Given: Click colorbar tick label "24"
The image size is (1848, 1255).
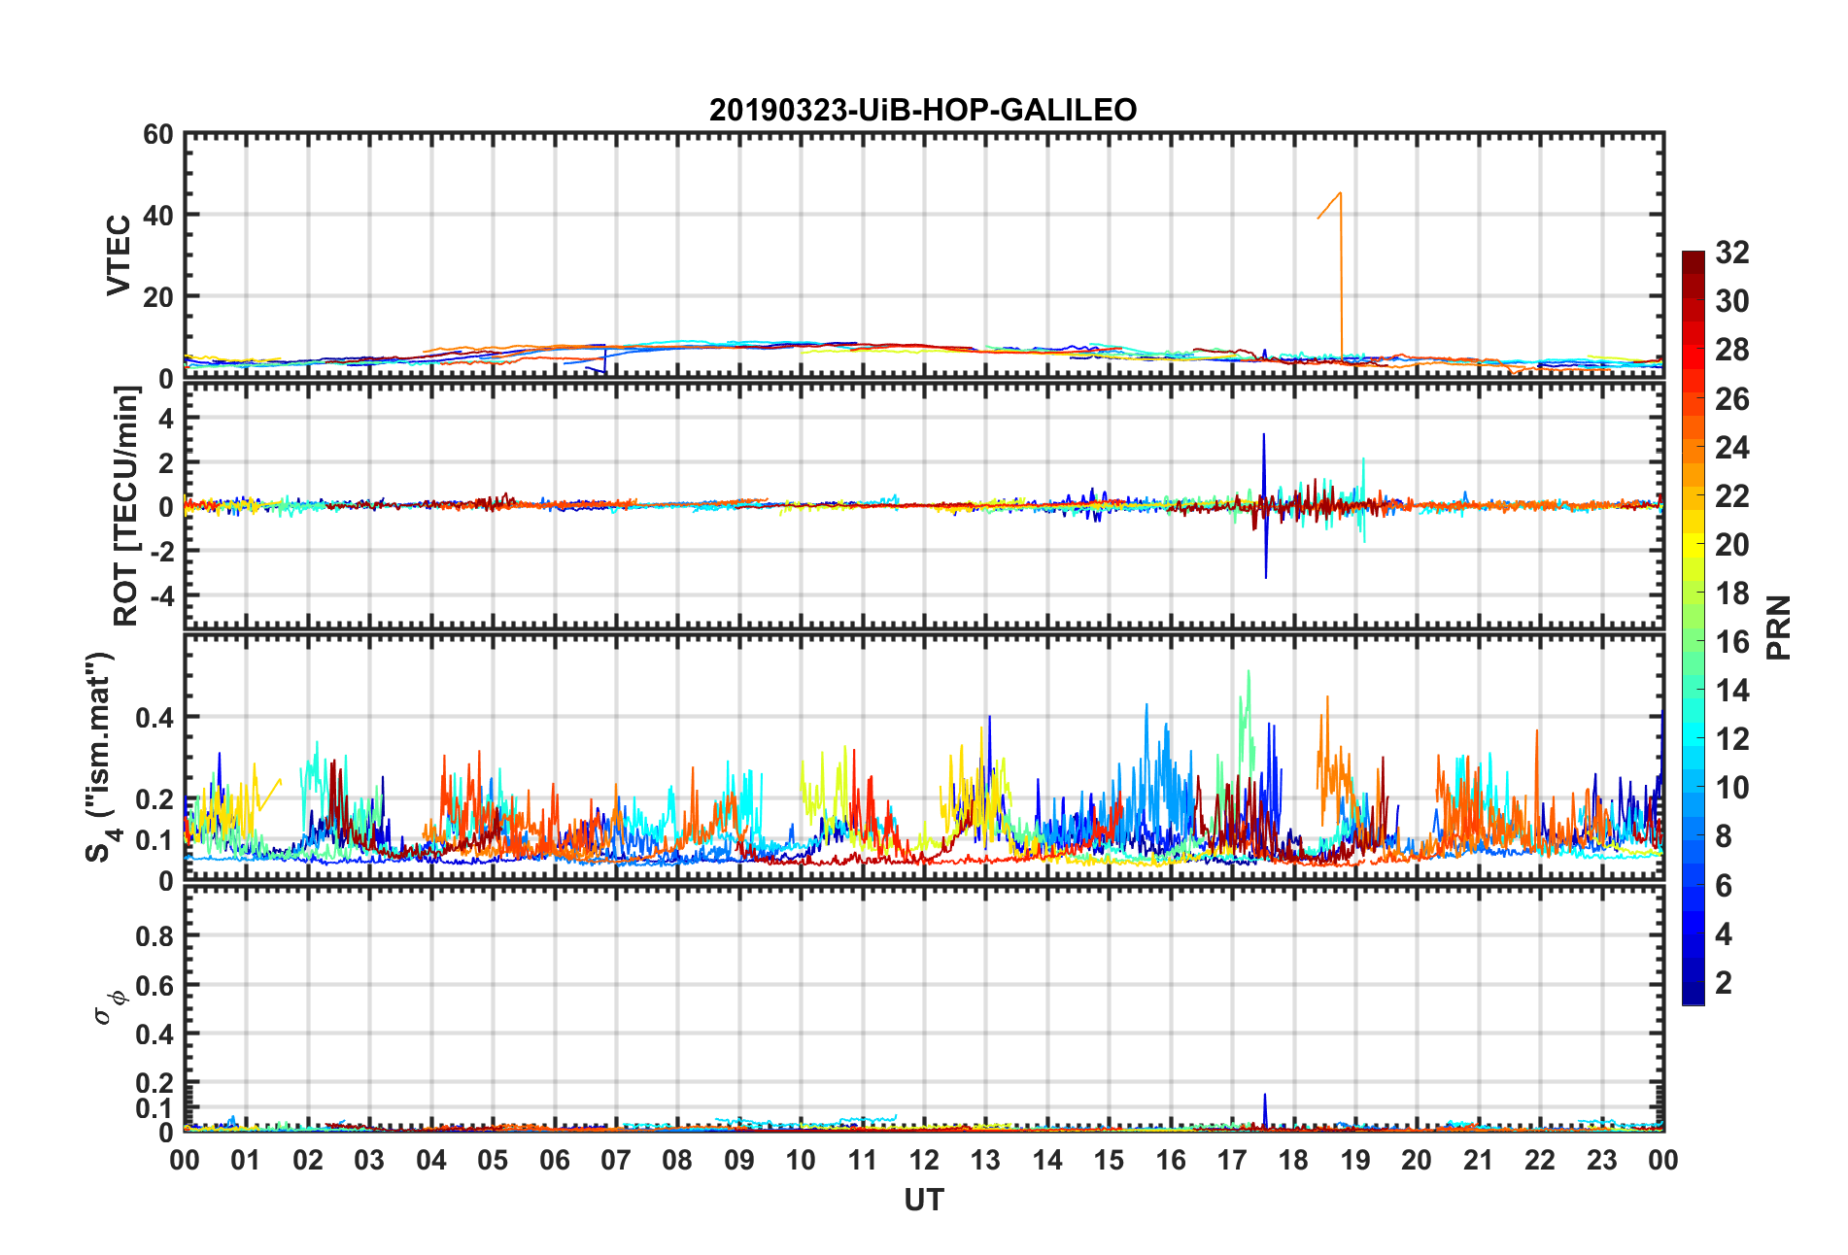Looking at the screenshot, I should click(x=1732, y=448).
